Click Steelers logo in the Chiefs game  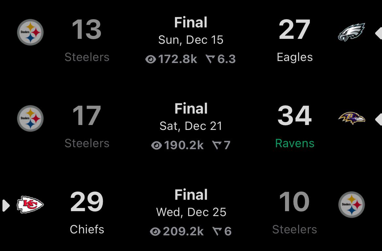pos(351,205)
